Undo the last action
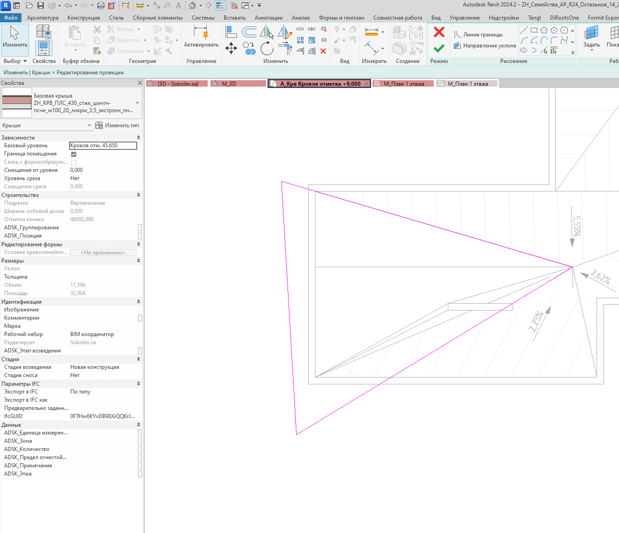This screenshot has height=533, width=619. (68, 5)
